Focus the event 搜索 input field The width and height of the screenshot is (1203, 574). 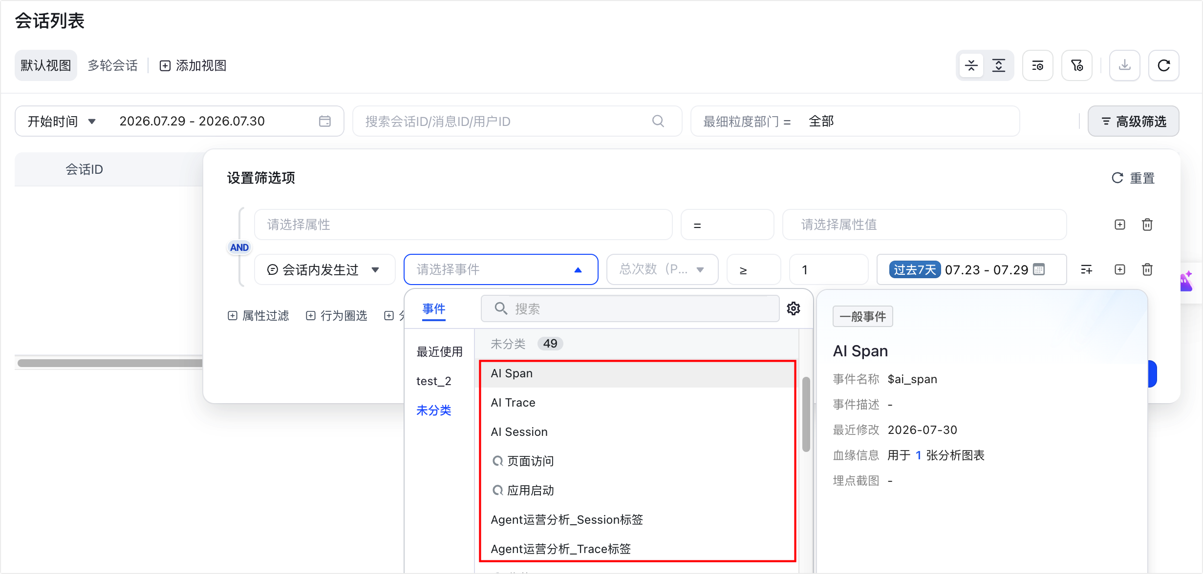[x=630, y=308]
